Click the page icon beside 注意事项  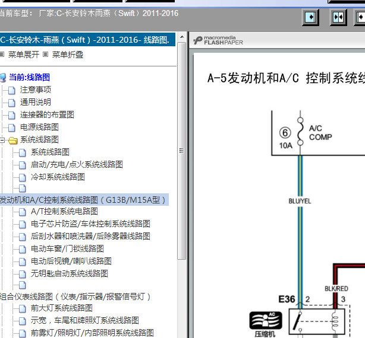[x=12, y=90]
